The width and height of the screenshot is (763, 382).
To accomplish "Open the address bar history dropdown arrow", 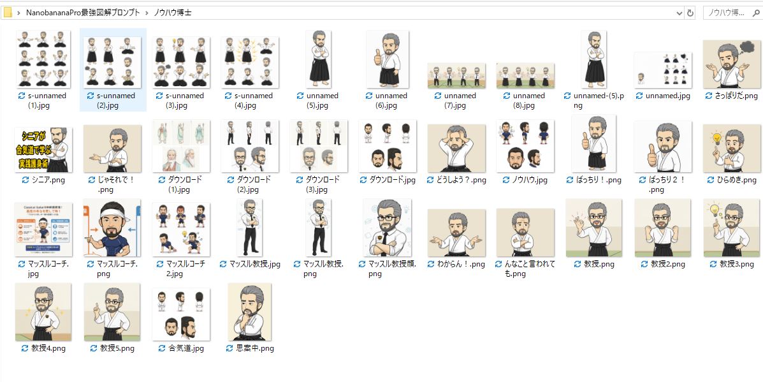I will (678, 13).
